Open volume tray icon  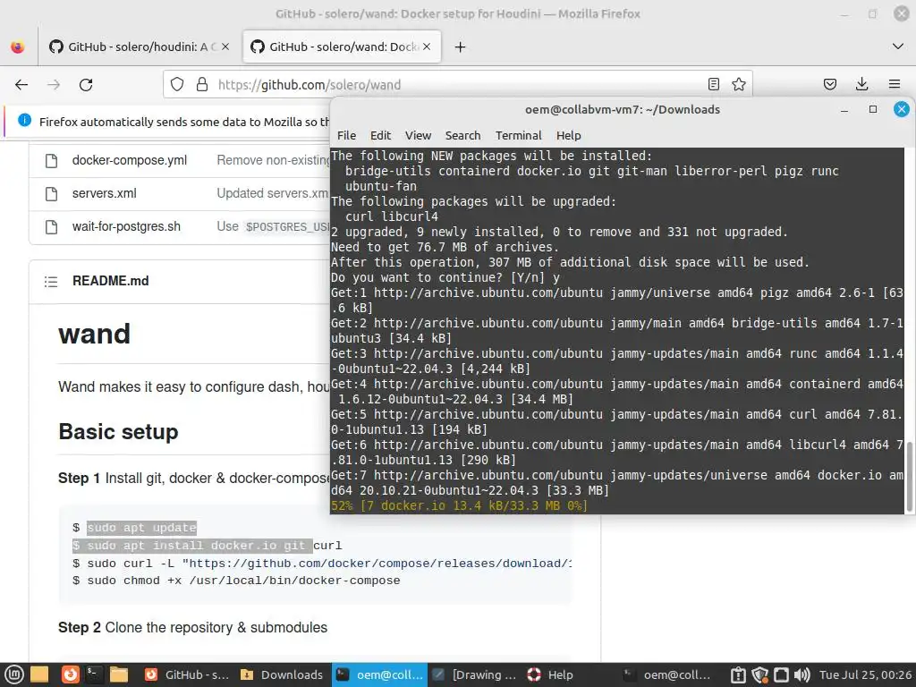click(x=802, y=674)
